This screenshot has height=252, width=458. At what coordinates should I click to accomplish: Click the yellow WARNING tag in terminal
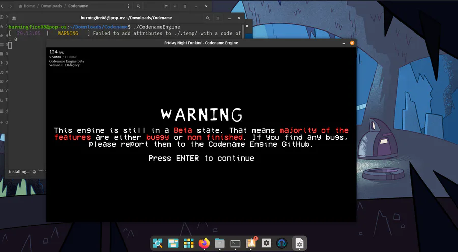pyautogui.click(x=68, y=33)
